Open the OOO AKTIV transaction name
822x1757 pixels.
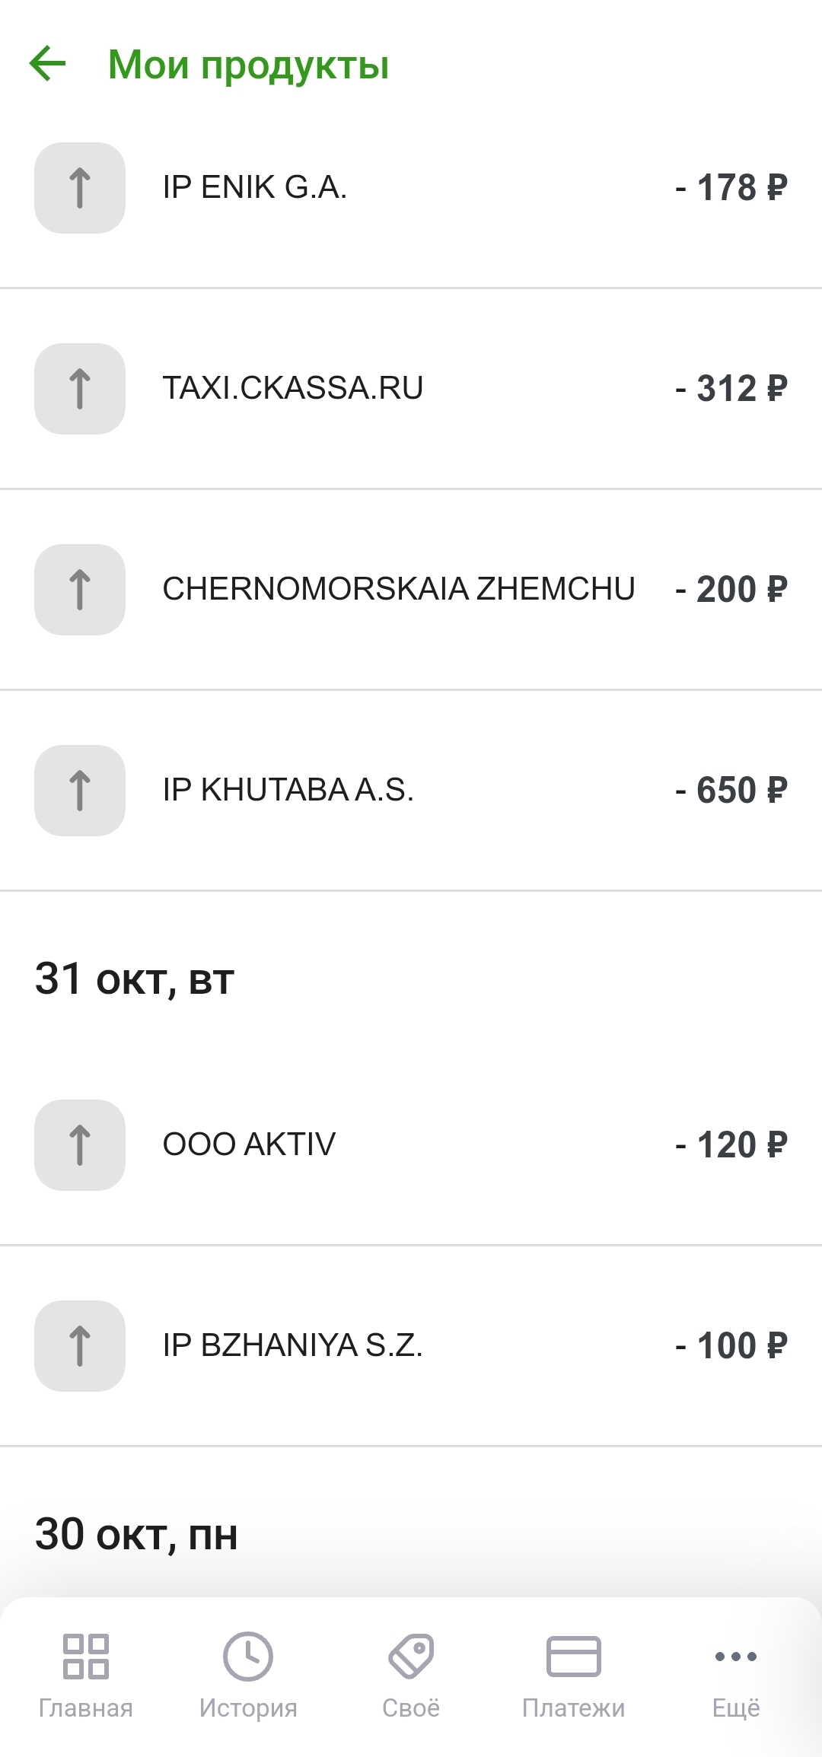click(249, 1145)
